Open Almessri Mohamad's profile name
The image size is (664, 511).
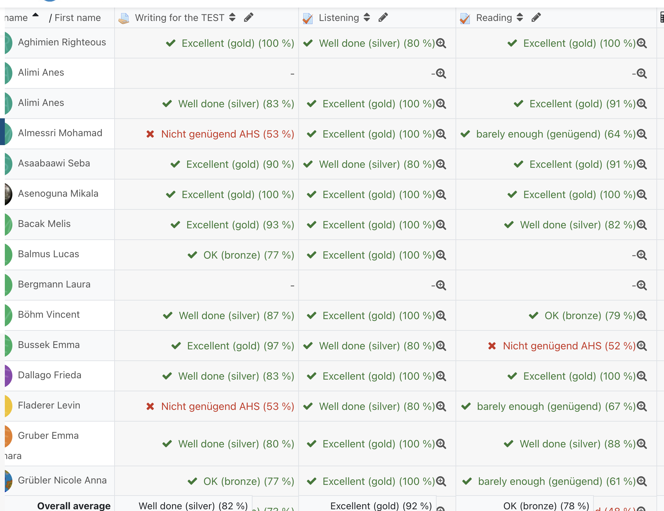(x=60, y=133)
